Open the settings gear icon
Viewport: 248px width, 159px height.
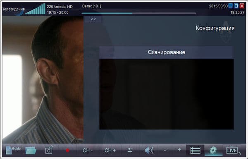point(213,150)
